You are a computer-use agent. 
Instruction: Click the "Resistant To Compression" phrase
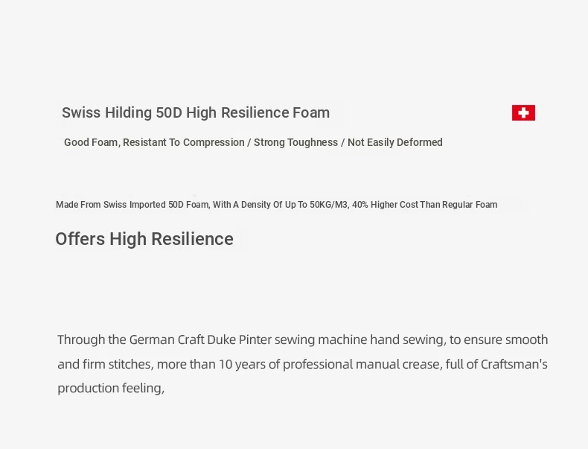click(x=184, y=142)
